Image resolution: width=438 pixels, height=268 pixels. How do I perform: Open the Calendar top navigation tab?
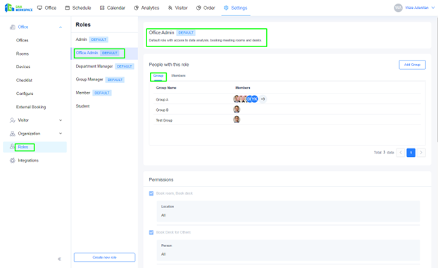tap(112, 8)
